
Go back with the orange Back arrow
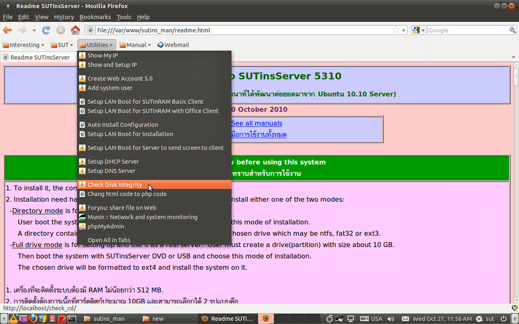(7, 30)
